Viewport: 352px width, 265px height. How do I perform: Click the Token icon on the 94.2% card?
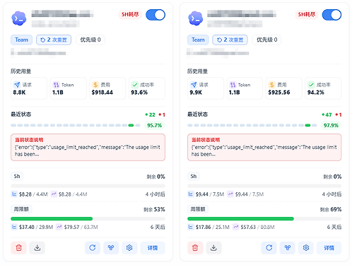click(x=233, y=85)
